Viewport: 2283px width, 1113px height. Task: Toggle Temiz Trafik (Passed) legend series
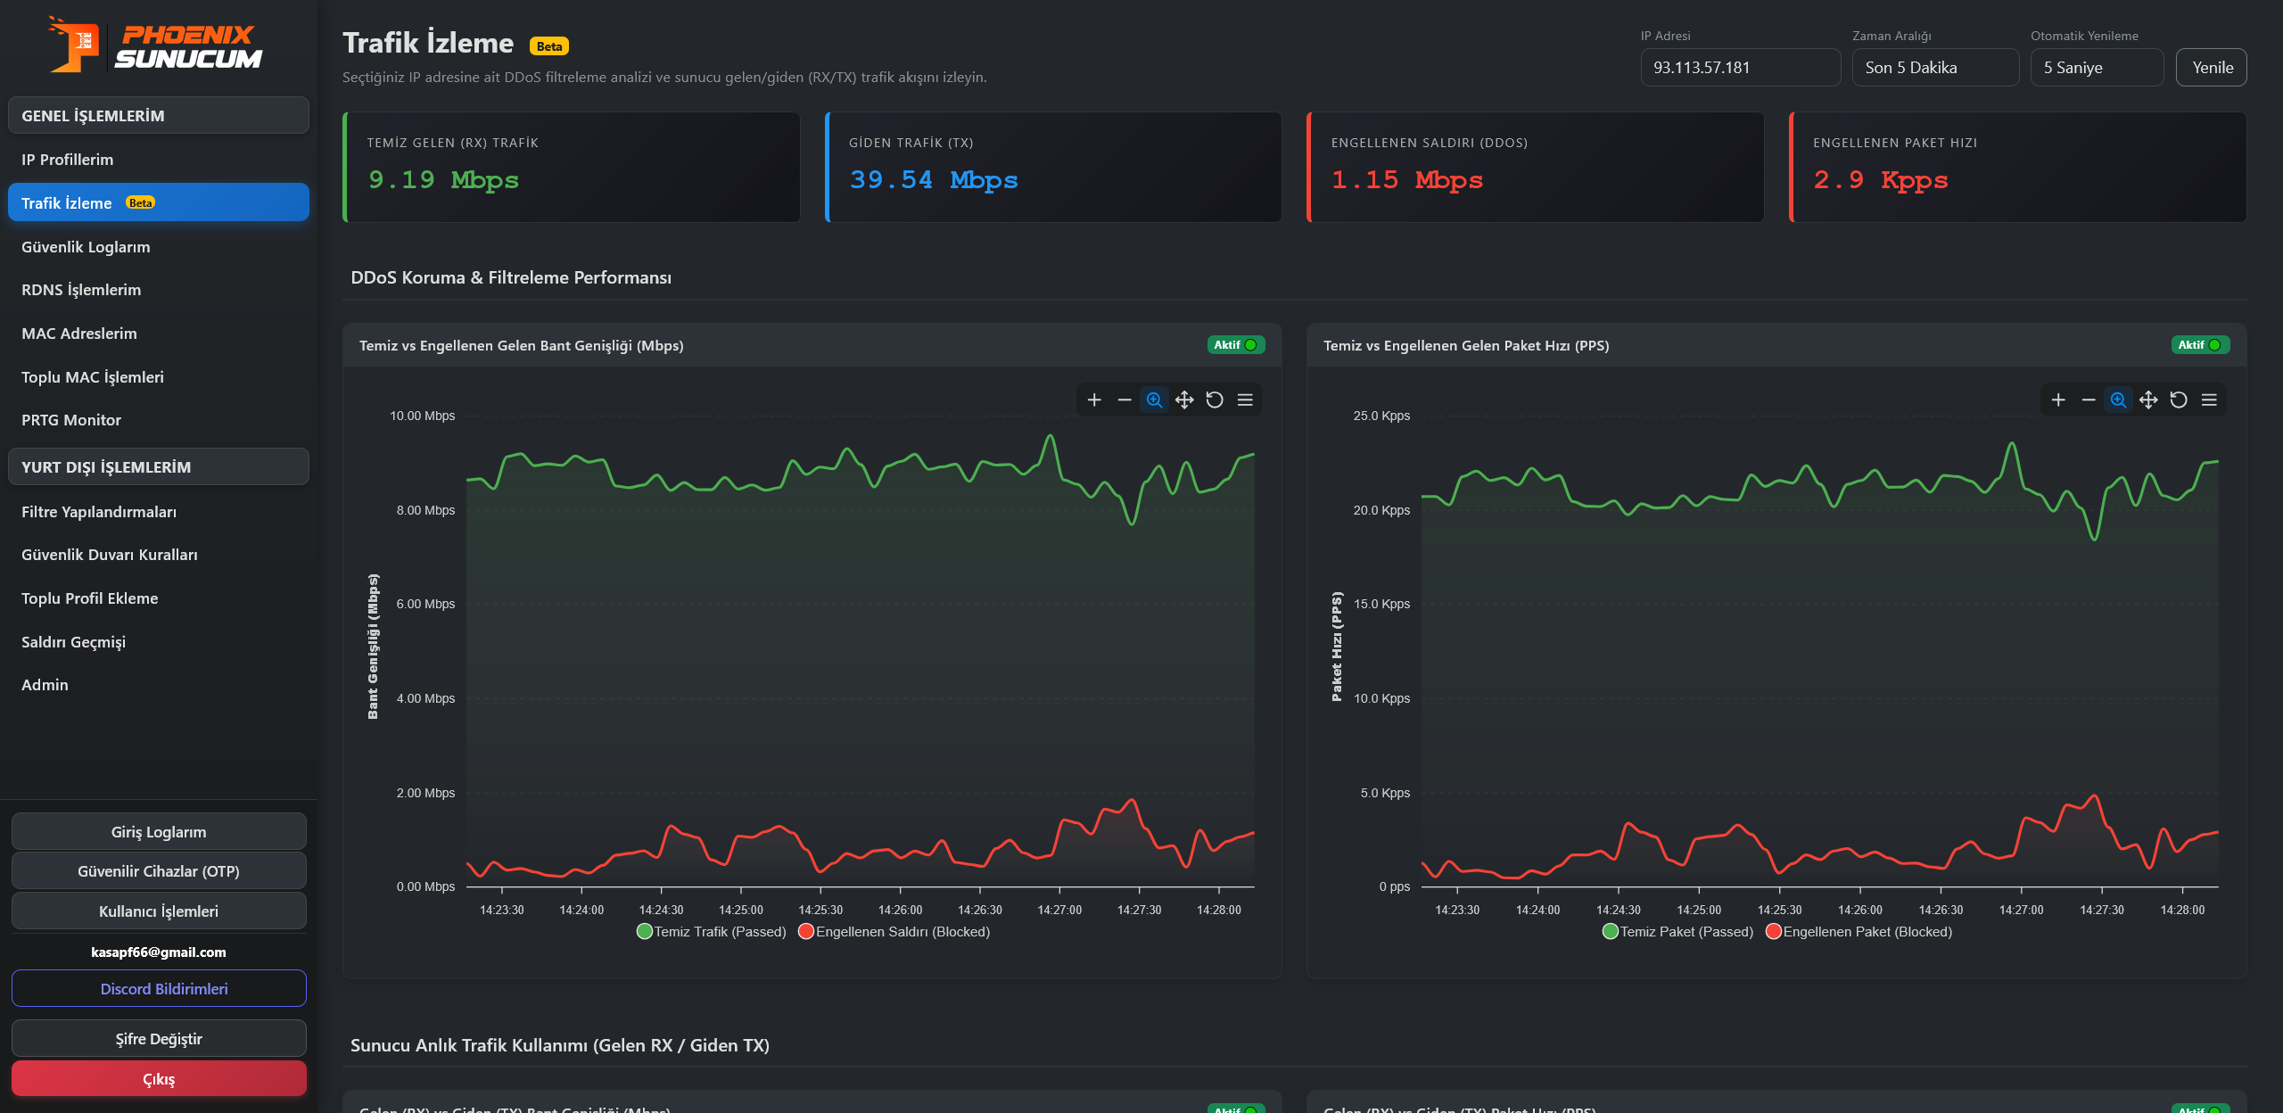[712, 932]
